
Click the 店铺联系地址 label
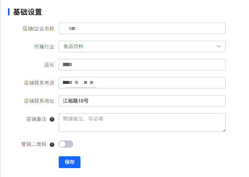point(39,101)
